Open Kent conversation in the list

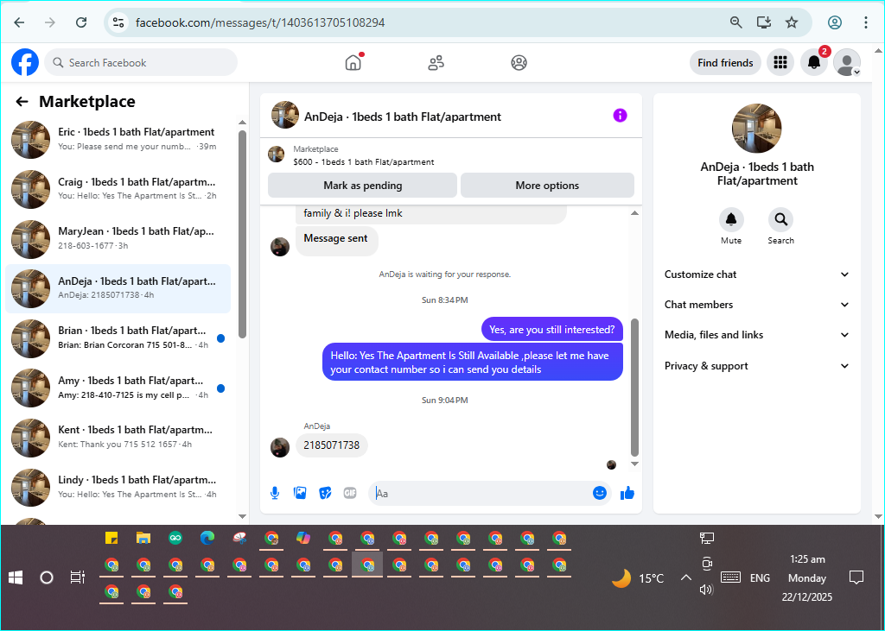pyautogui.click(x=118, y=437)
